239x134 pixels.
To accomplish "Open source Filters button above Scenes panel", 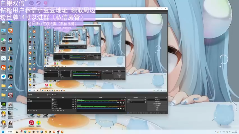I will coord(54,95).
